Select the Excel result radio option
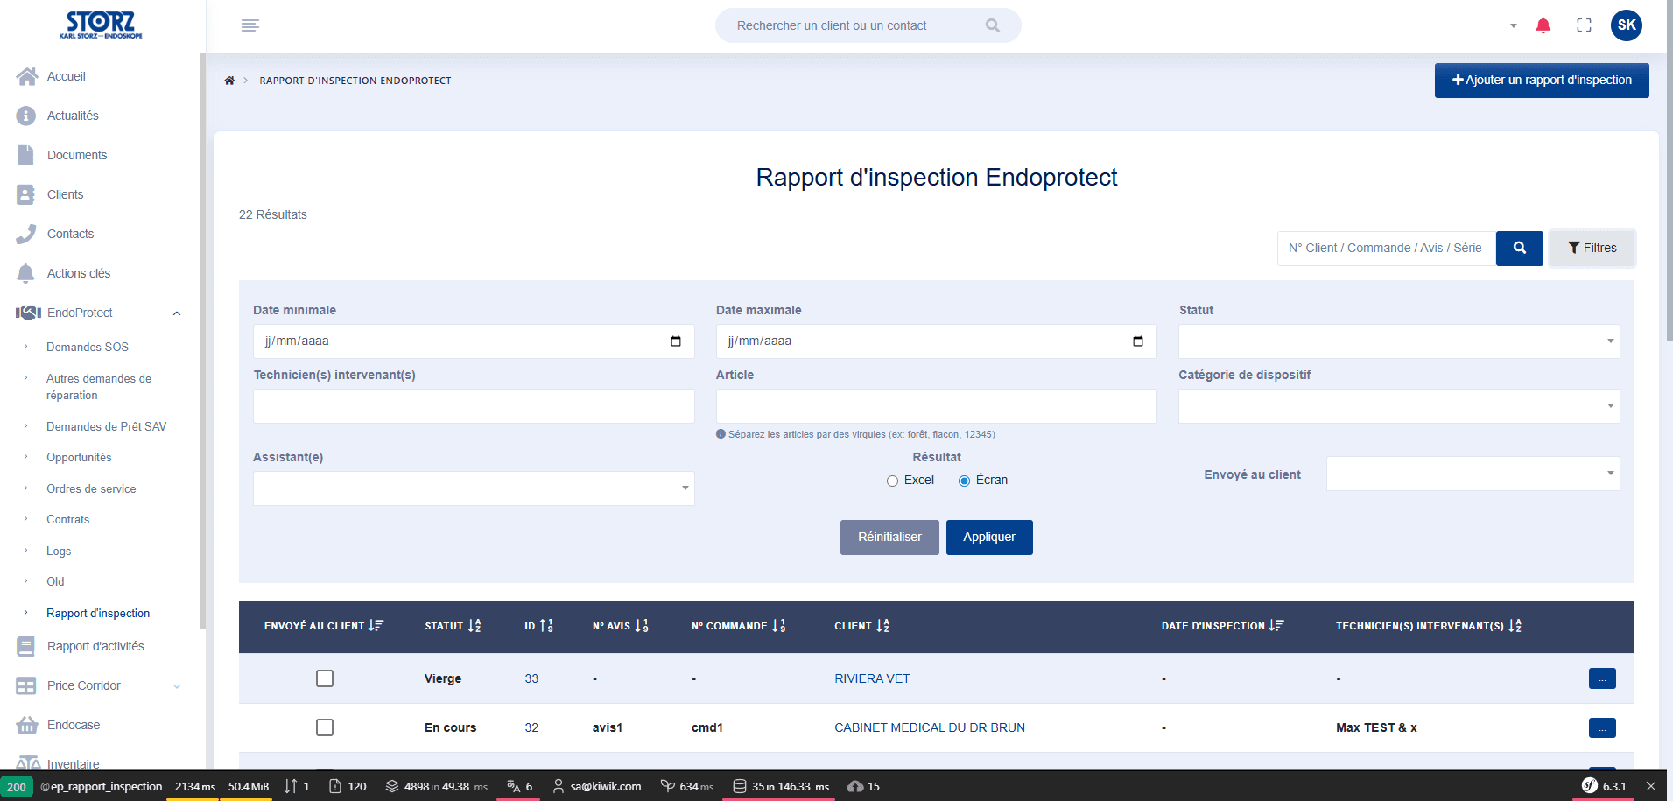Screen dimensions: 1673x801 tap(892, 481)
